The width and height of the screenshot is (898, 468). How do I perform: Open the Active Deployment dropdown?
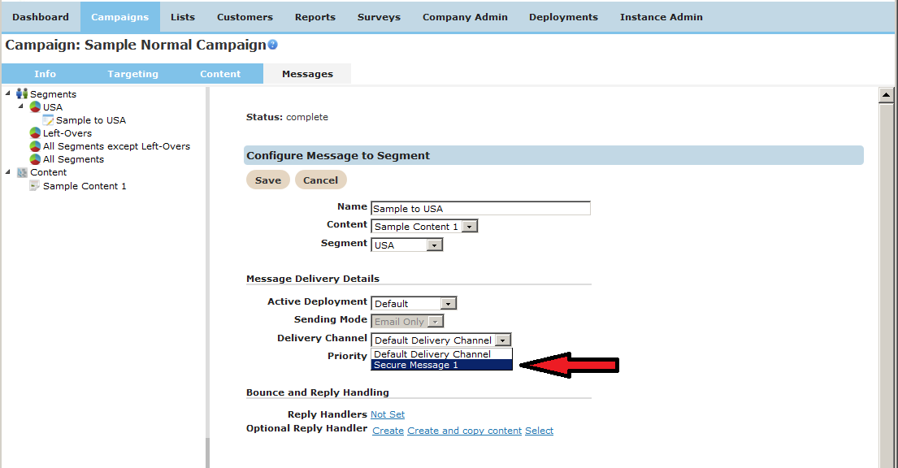click(x=449, y=304)
